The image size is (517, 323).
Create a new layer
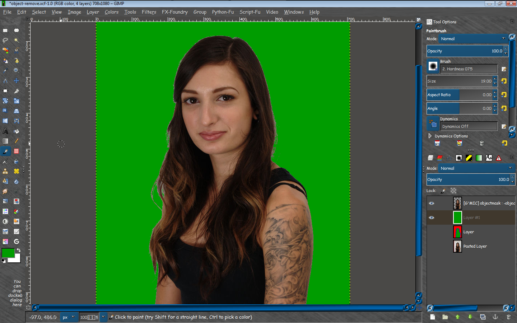tap(433, 317)
